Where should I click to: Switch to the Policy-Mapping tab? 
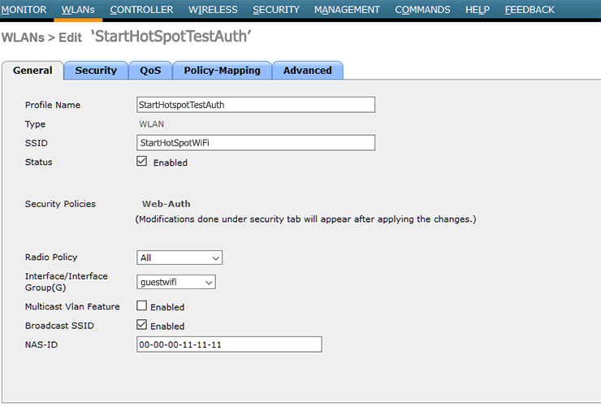222,71
